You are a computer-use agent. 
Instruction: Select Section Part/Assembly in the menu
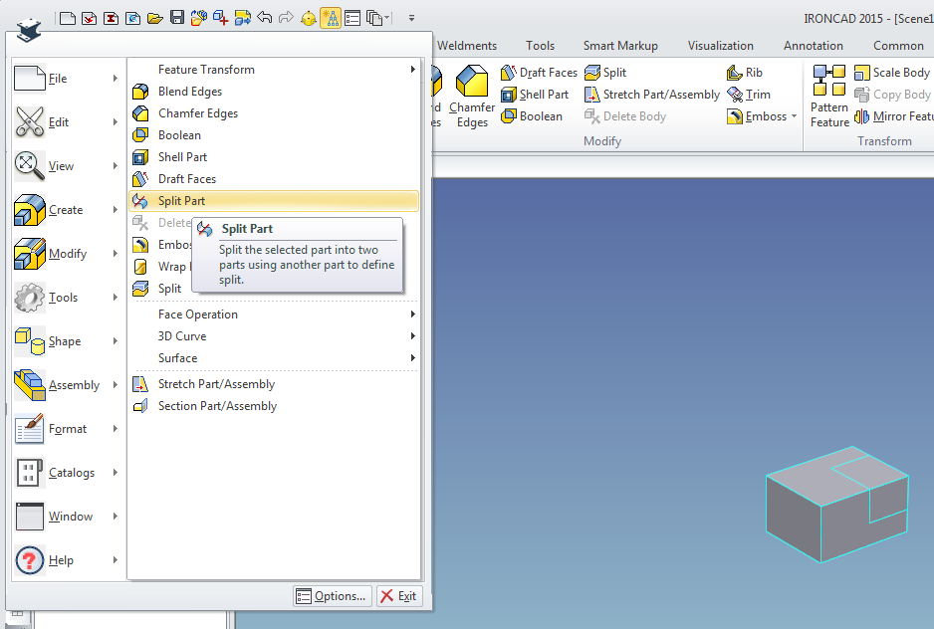pos(274,406)
